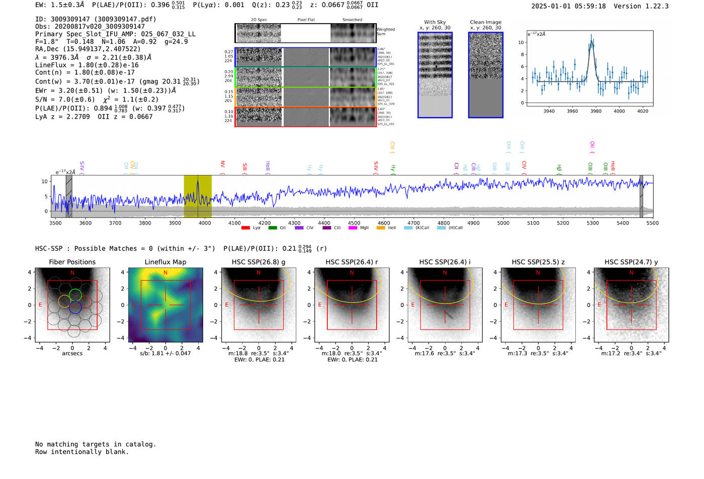This screenshot has width=704, height=479.
Task: Select the magenta MgII legend swatch
Action: 353,228
